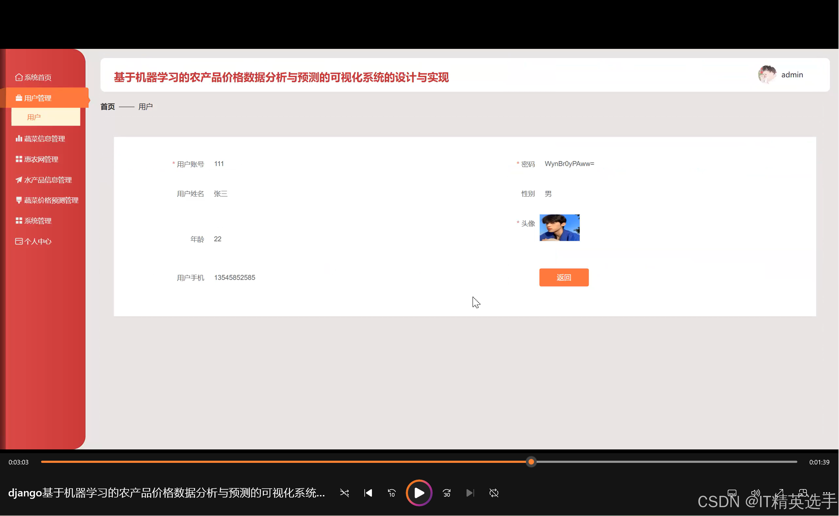
Task: Click the icon beside 用户管理
Action: click(x=19, y=98)
